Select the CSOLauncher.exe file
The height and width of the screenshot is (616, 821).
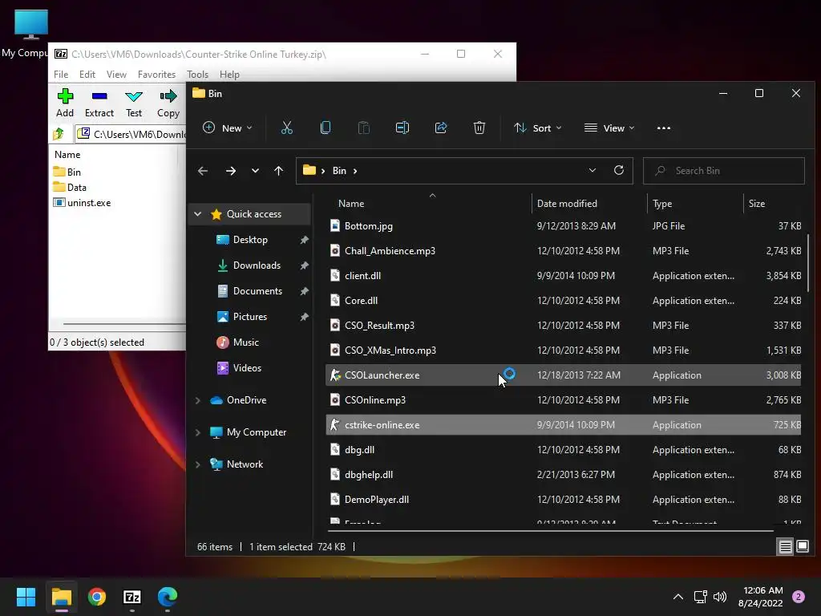(x=563, y=375)
